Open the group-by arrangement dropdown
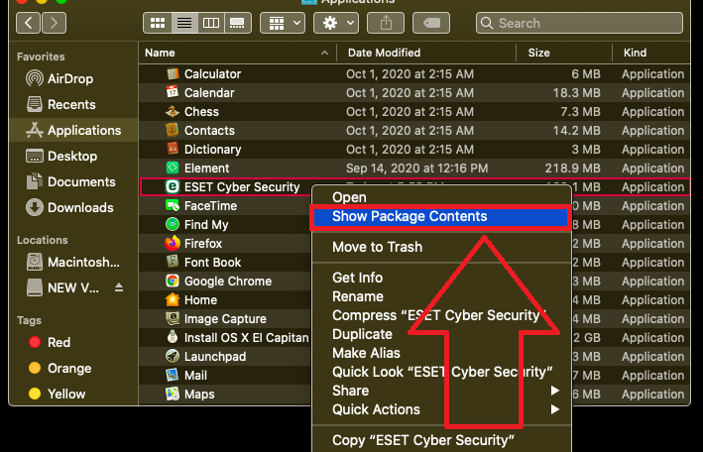Image resolution: width=703 pixels, height=452 pixels. [x=283, y=23]
